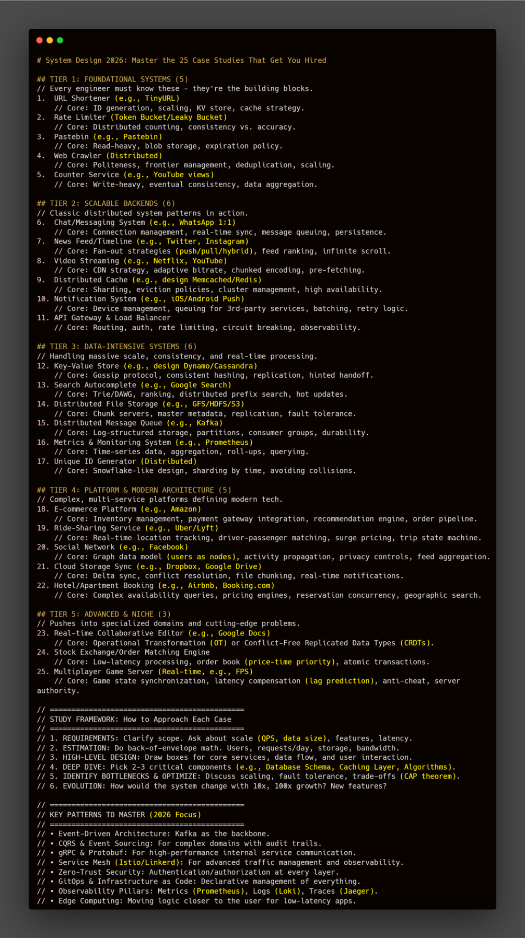Click the 'Core: Gossip protocol, consistent hashing' comment
The image size is (525, 938).
[x=214, y=376]
